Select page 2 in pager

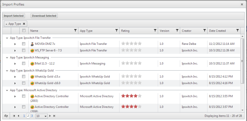point(28,116)
